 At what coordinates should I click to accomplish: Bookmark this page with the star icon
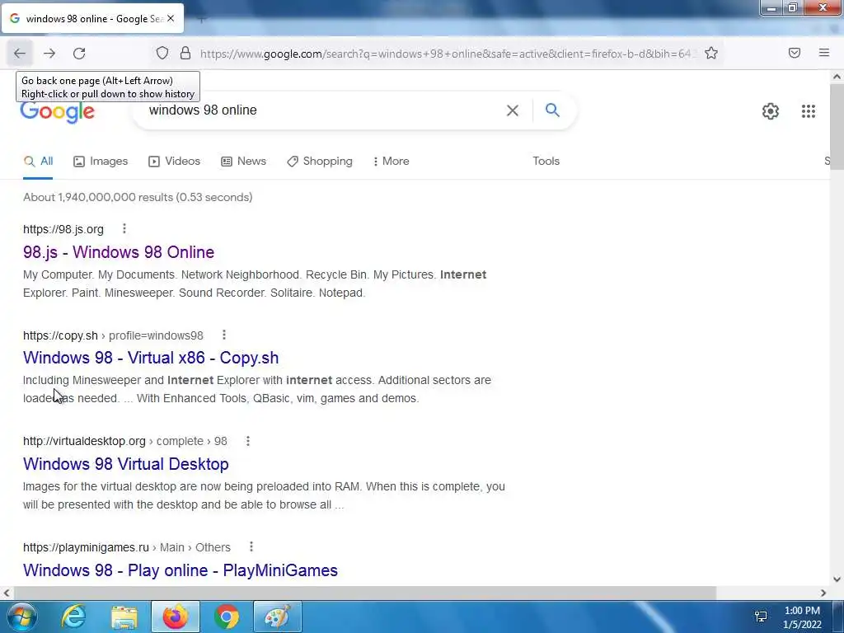(x=711, y=53)
